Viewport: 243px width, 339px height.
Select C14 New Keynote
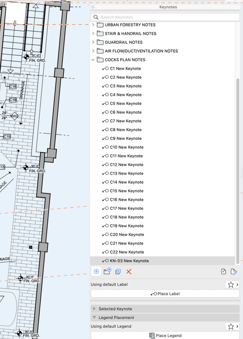pyautogui.click(x=127, y=182)
